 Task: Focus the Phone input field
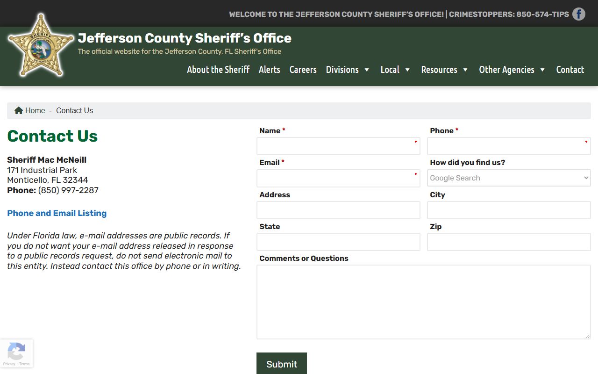pyautogui.click(x=509, y=146)
